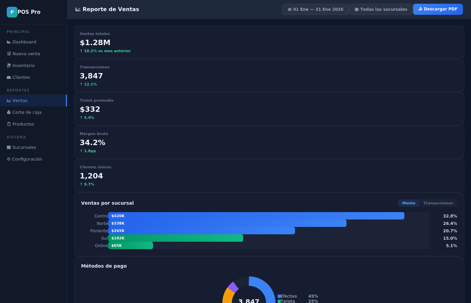Switch chart to Monto view
This screenshot has width=471, height=303.
(408, 203)
